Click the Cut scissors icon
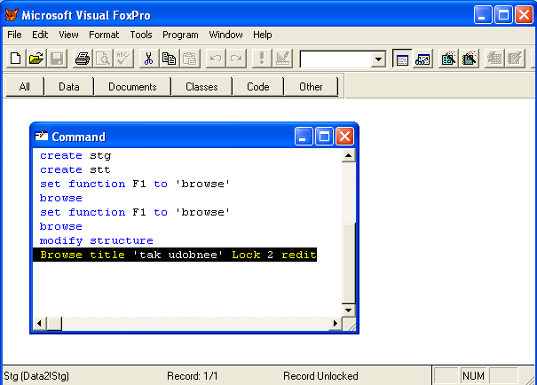Image resolution: width=537 pixels, height=385 pixels. pyautogui.click(x=148, y=59)
